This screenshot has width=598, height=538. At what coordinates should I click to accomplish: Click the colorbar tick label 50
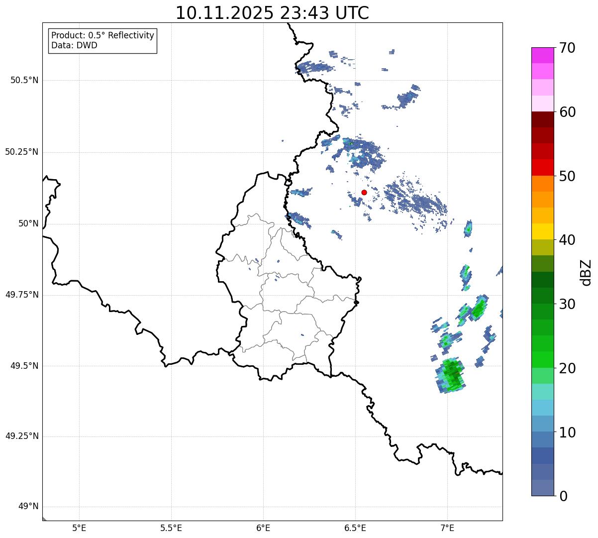click(x=567, y=176)
